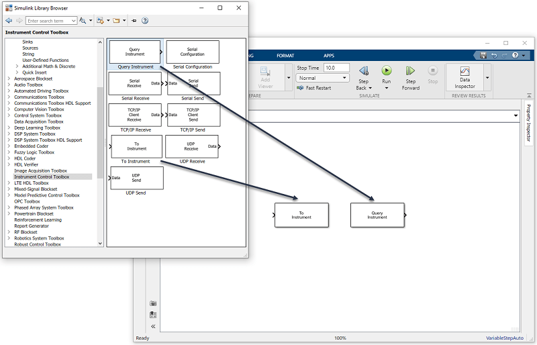537x345 pixels.
Task: Open the search term dropdown
Action: pos(74,21)
